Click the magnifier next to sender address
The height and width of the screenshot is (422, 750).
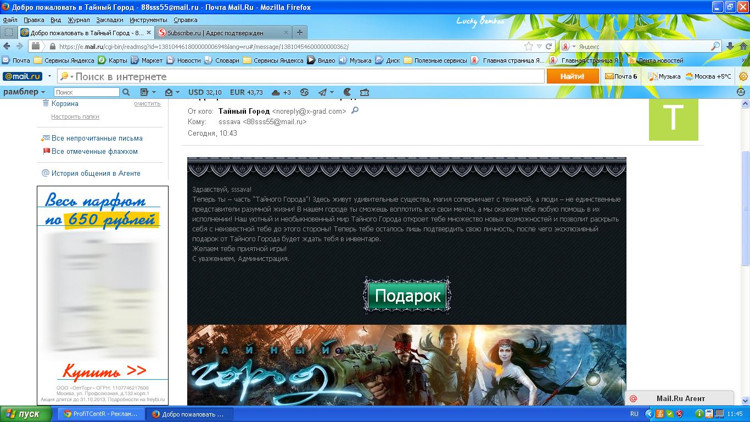tap(355, 110)
